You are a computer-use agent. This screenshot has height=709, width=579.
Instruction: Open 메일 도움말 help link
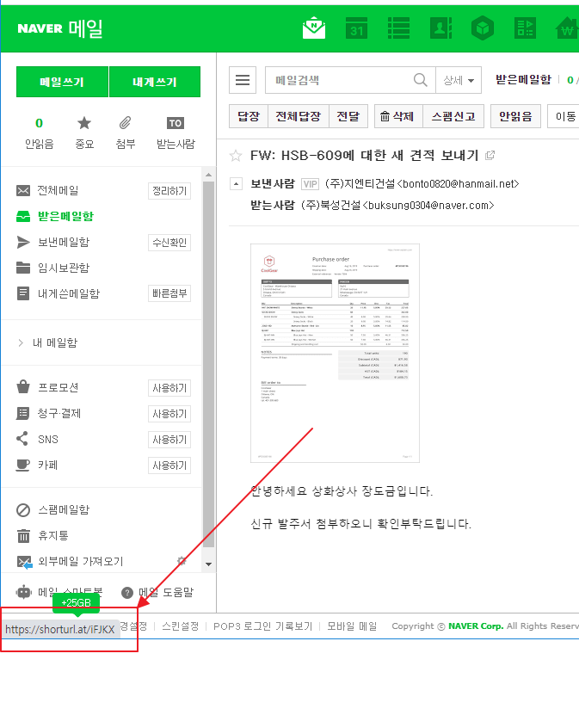[165, 592]
